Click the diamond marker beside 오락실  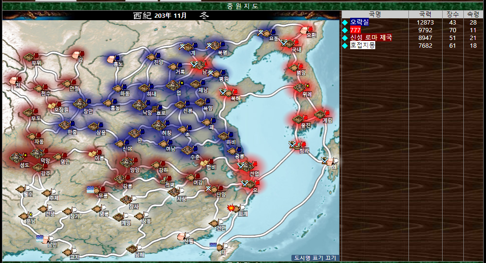coord(345,22)
